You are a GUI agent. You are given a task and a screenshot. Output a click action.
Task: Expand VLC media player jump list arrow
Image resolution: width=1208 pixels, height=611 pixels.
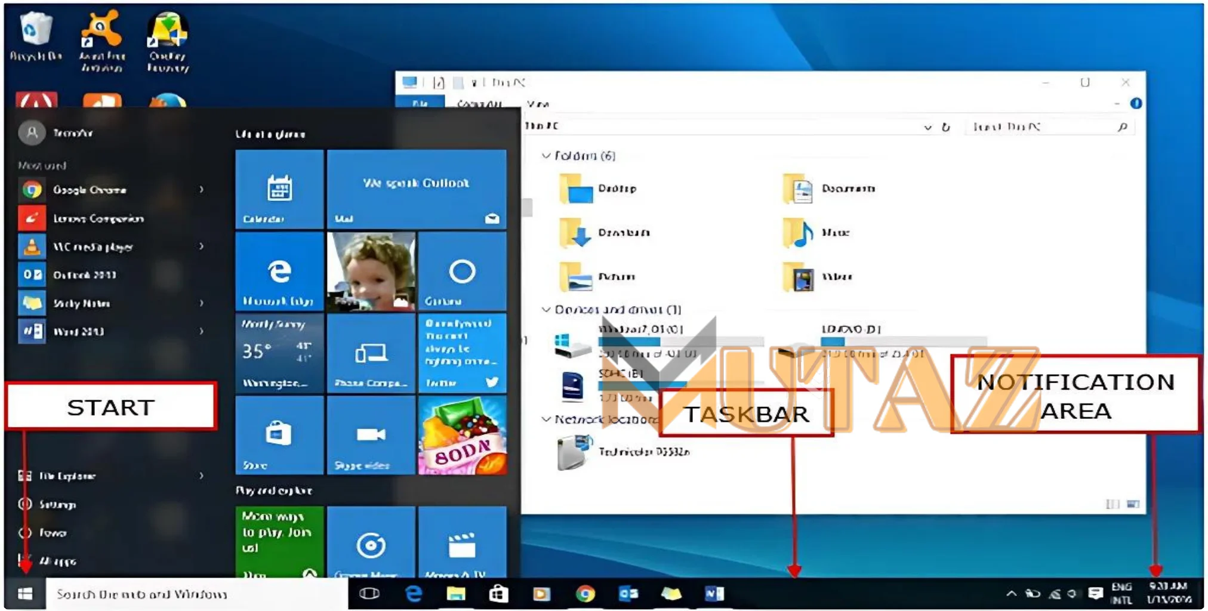[202, 246]
